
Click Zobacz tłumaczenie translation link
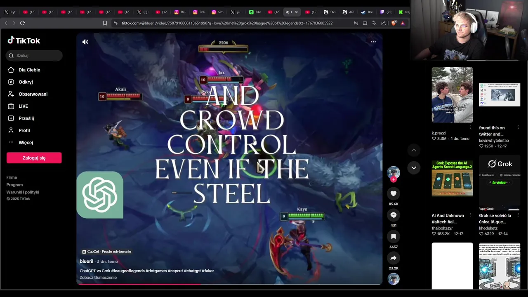click(98, 278)
